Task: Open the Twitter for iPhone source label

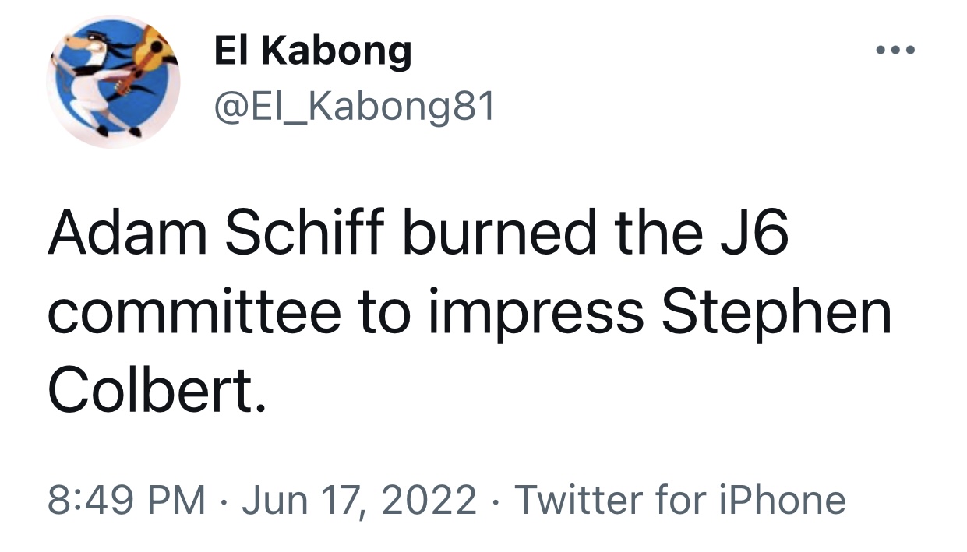Action: point(680,499)
